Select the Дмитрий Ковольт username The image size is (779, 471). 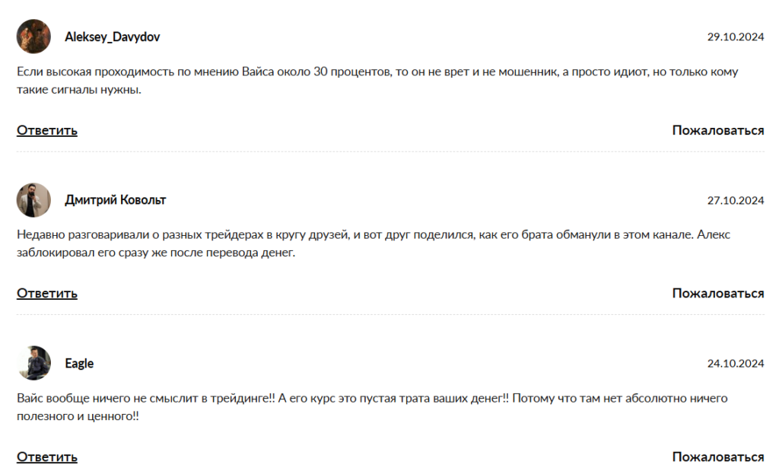coord(116,200)
